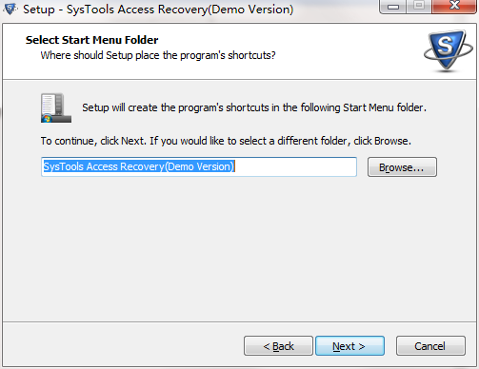The image size is (479, 369).
Task: Click the 'Where should Setup place' subtitle
Action: point(158,55)
